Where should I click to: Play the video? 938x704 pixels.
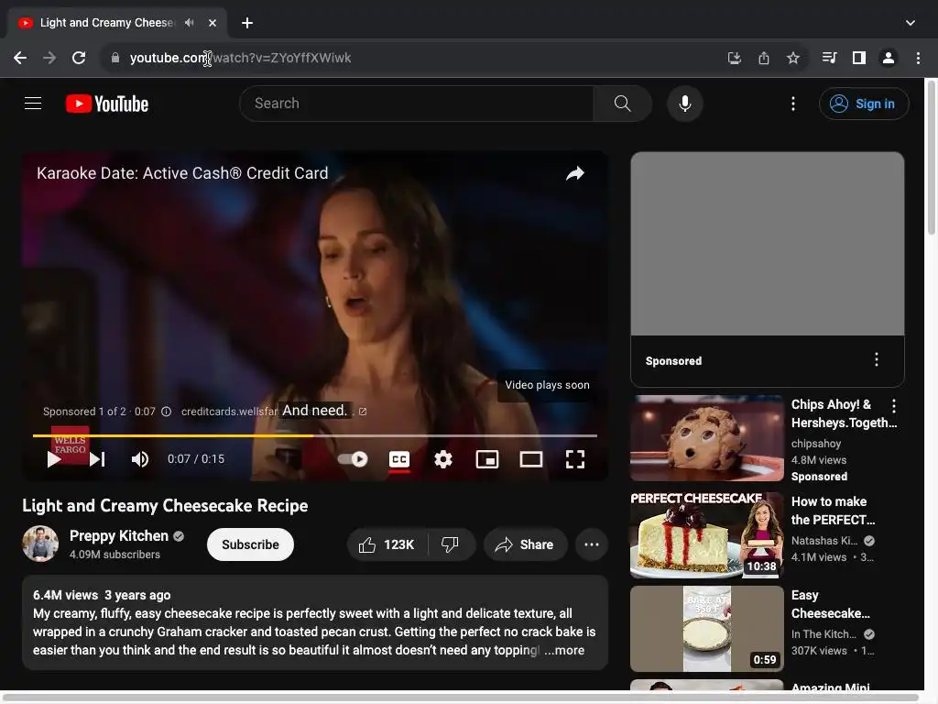54,459
